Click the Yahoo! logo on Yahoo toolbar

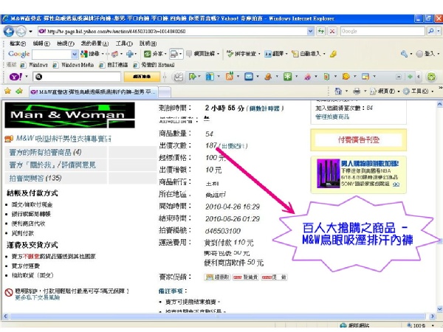[16, 77]
